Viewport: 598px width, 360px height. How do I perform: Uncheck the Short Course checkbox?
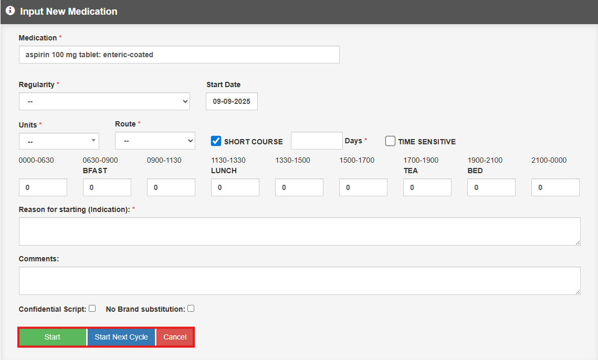coord(216,141)
